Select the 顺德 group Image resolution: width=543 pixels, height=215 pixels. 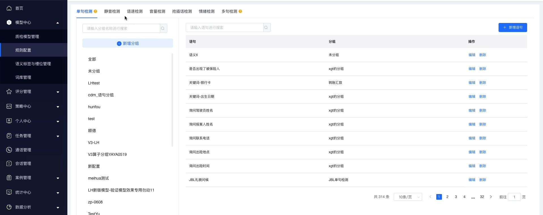92,131
